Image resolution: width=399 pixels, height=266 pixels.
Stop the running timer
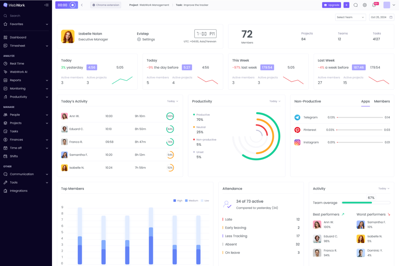pyautogui.click(x=72, y=5)
